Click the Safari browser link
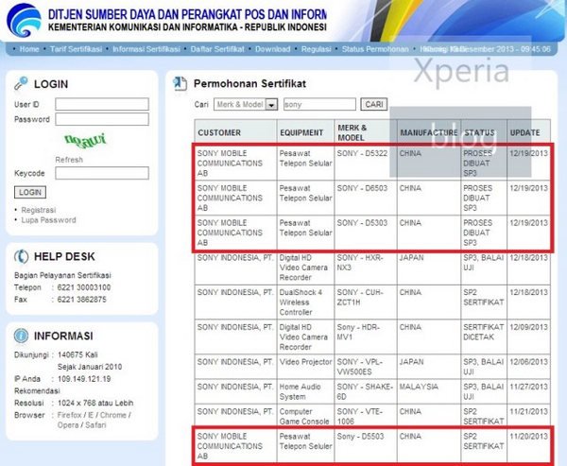The width and height of the screenshot is (567, 466). [95, 425]
